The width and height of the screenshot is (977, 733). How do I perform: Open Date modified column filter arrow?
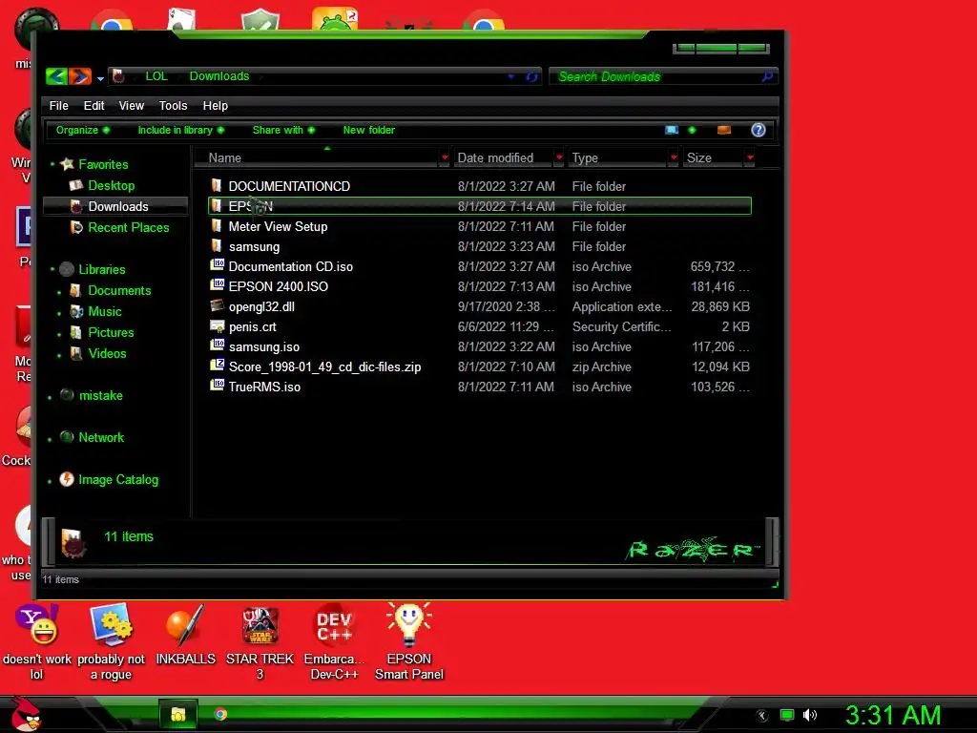pos(559,157)
